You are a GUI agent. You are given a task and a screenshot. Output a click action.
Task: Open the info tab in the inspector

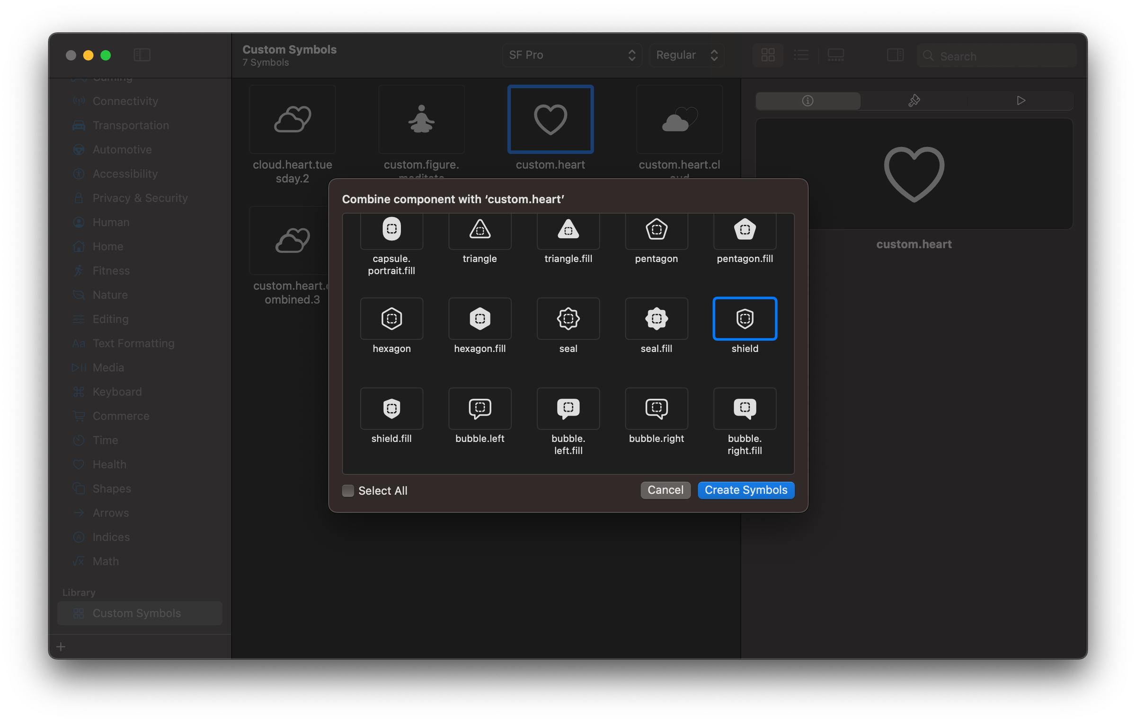click(x=808, y=100)
